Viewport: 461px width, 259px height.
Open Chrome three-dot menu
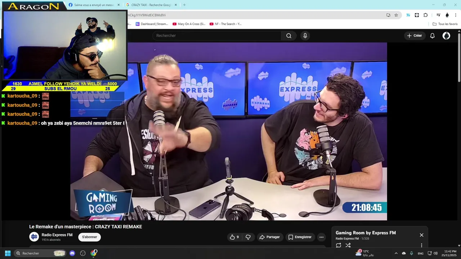(456, 15)
